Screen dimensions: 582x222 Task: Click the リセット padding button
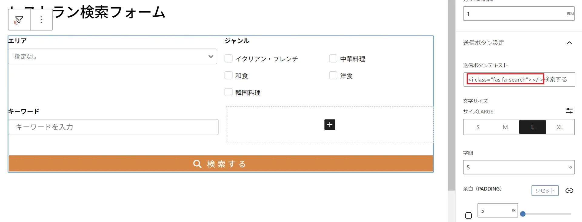[x=545, y=191]
